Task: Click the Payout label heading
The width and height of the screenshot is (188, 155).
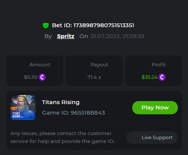Action: click(x=99, y=65)
